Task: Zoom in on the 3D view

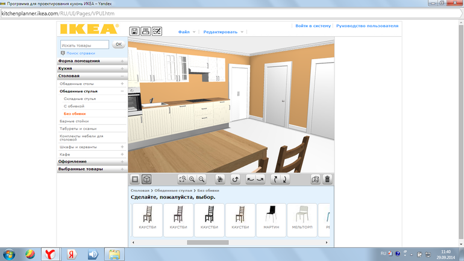Action: point(192,179)
